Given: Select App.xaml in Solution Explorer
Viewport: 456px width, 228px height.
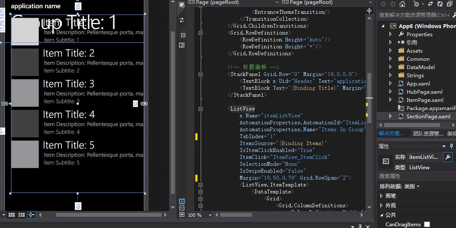Looking at the screenshot, I should pyautogui.click(x=418, y=84).
